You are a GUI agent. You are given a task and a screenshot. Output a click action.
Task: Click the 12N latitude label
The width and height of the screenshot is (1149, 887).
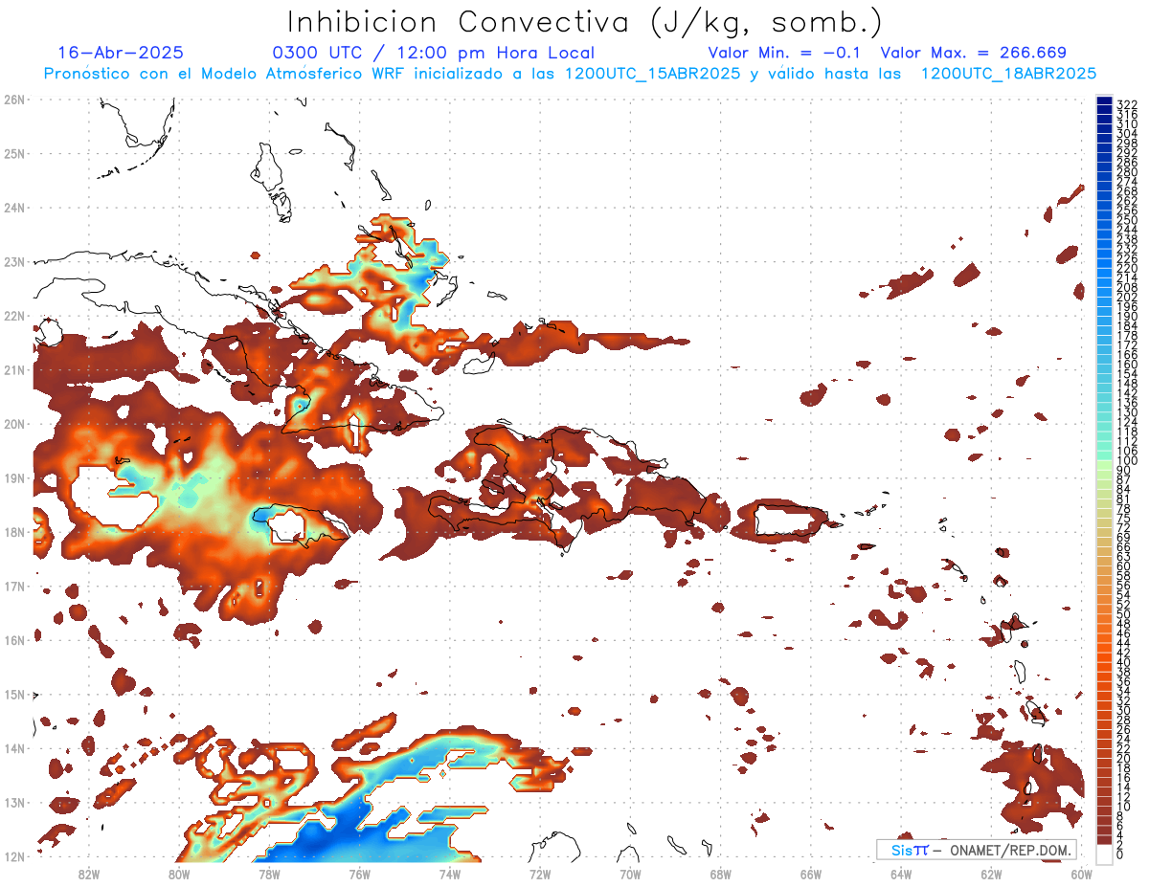[x=13, y=855]
